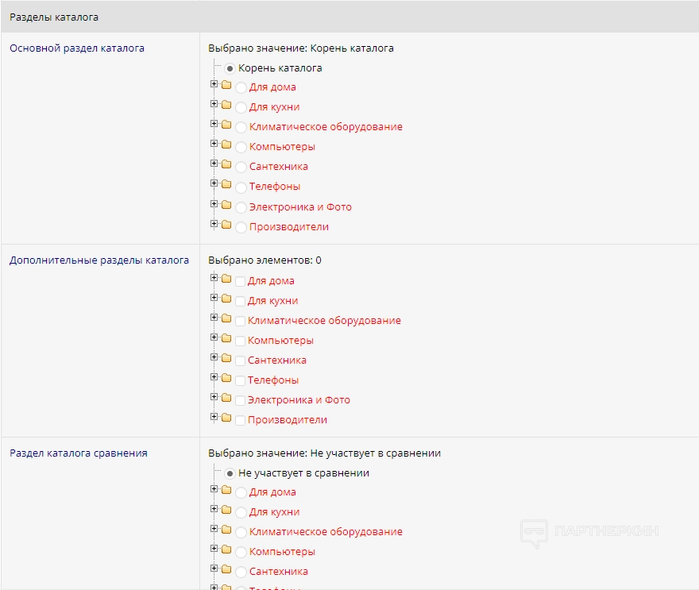The image size is (699, 590).
Task: Click Производители link in additional sections
Action: point(287,420)
